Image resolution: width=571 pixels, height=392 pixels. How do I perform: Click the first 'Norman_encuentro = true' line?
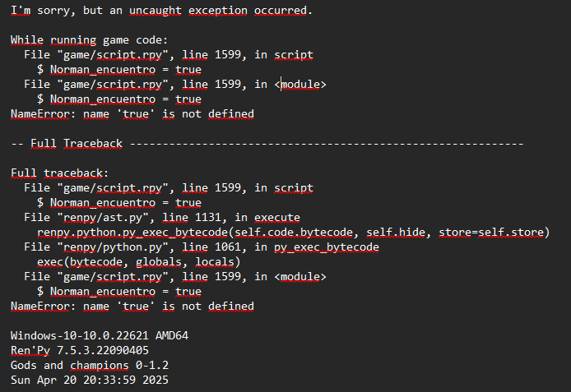119,70
